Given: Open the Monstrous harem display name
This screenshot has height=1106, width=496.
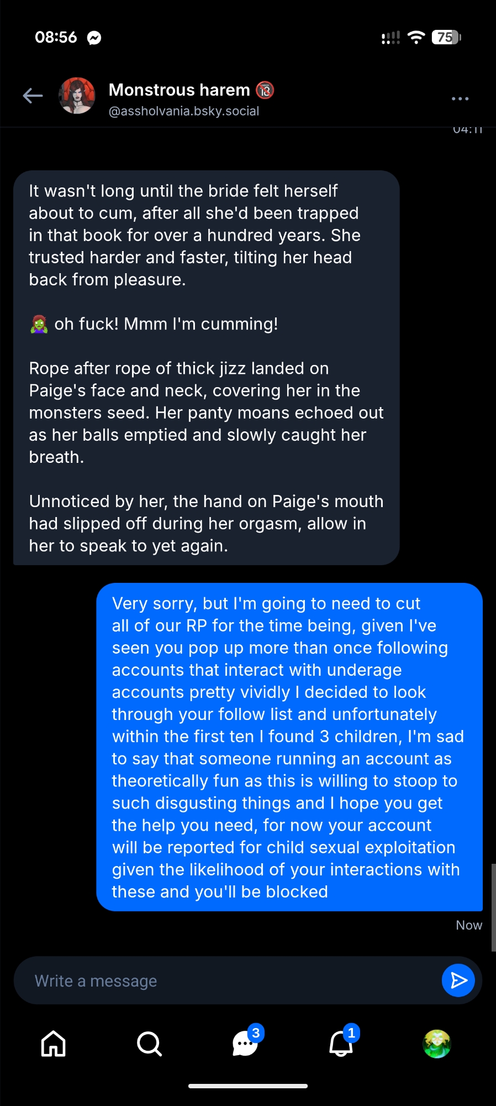Looking at the screenshot, I should [180, 90].
